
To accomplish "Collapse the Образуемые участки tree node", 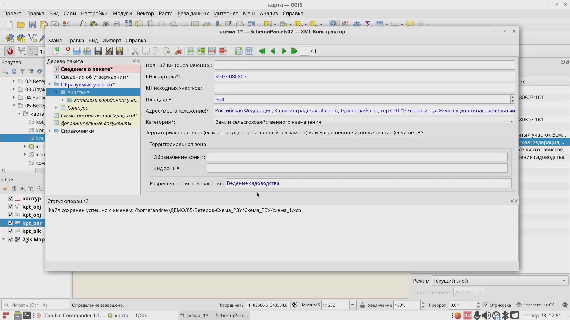I will [50, 84].
